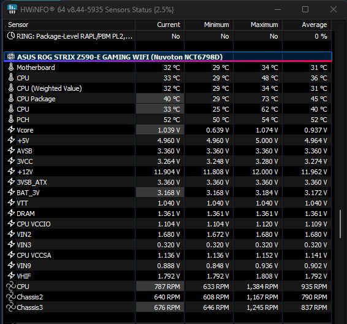Click the HWiNFO app icon in title bar
The image size is (347, 324).
pos(12,9)
